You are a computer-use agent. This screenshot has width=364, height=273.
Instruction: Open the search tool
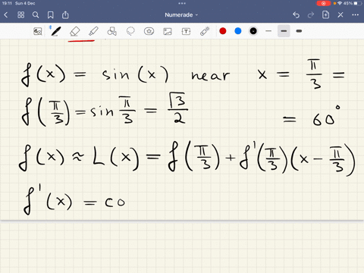(x=36, y=15)
